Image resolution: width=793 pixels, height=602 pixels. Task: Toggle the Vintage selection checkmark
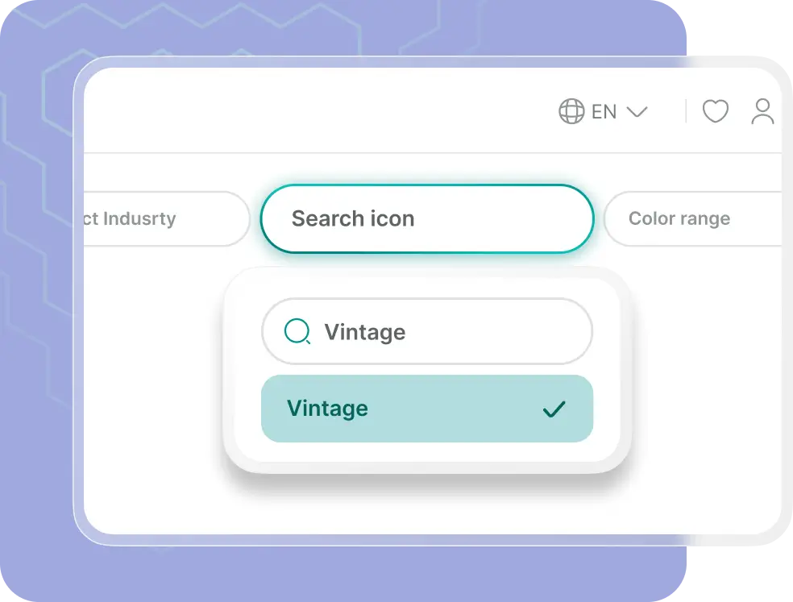(x=553, y=409)
